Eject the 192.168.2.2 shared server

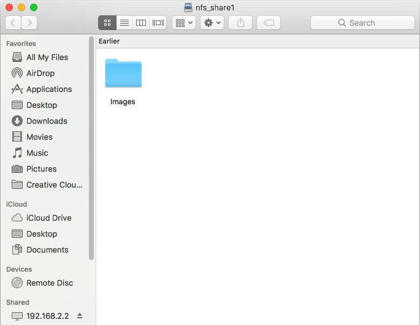pyautogui.click(x=79, y=316)
